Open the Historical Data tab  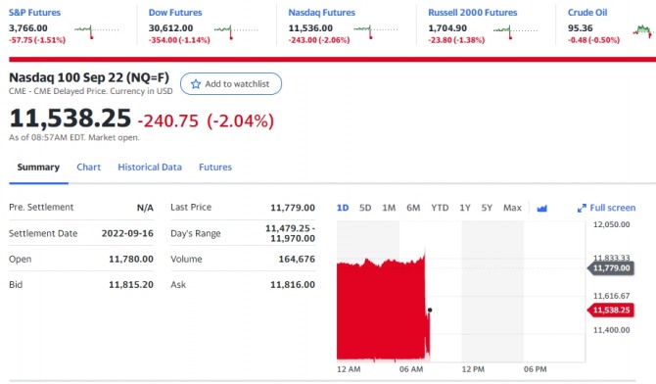(150, 168)
